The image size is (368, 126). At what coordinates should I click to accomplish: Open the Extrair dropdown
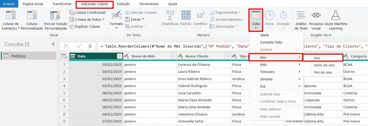pos(134,19)
